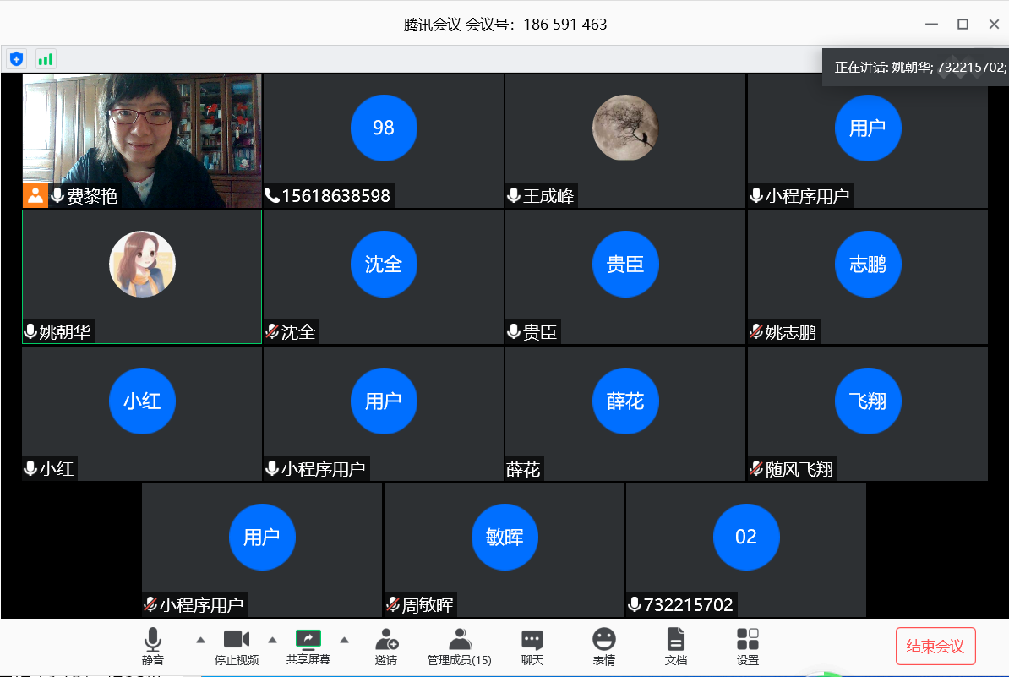Select 姚朝华's video thumbnail
Viewport: 1009px width, 677px height.
[x=142, y=277]
